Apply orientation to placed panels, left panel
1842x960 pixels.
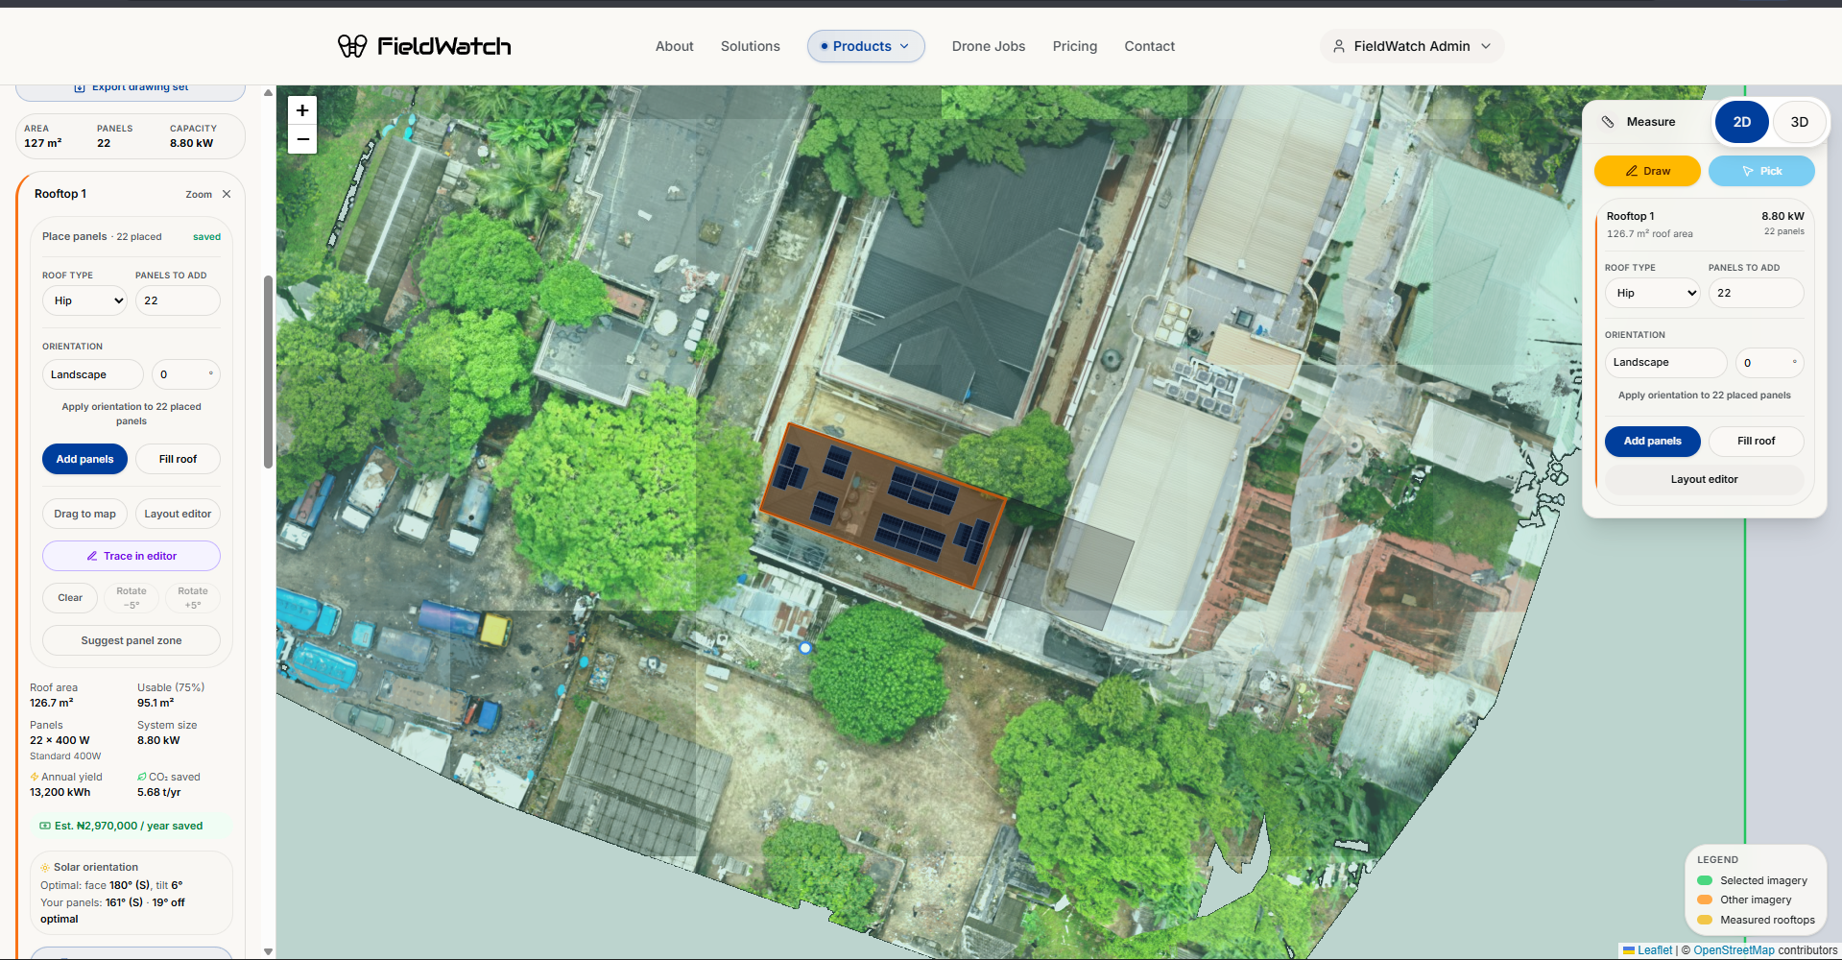click(x=132, y=414)
